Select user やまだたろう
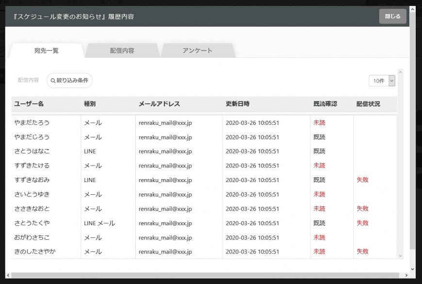 coord(32,123)
